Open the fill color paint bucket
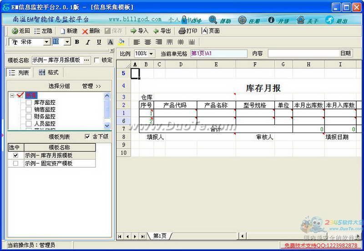364x251 pixels. pyautogui.click(x=121, y=42)
